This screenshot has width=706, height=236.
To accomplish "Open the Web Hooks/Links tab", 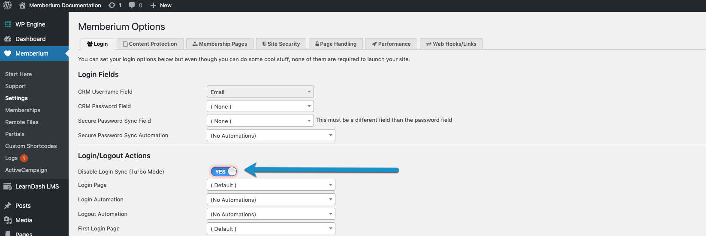I will [x=451, y=44].
